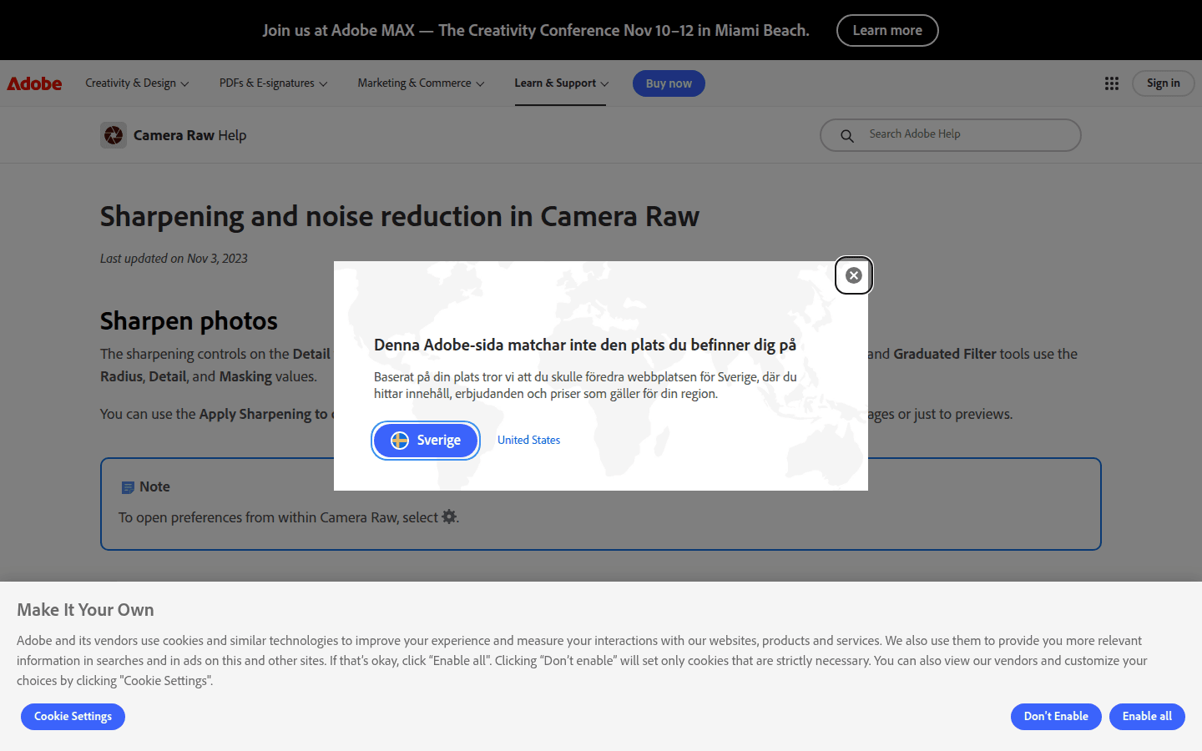Click the Swedish dialog heading text
Screen dimensions: 1202x751
click(585, 345)
